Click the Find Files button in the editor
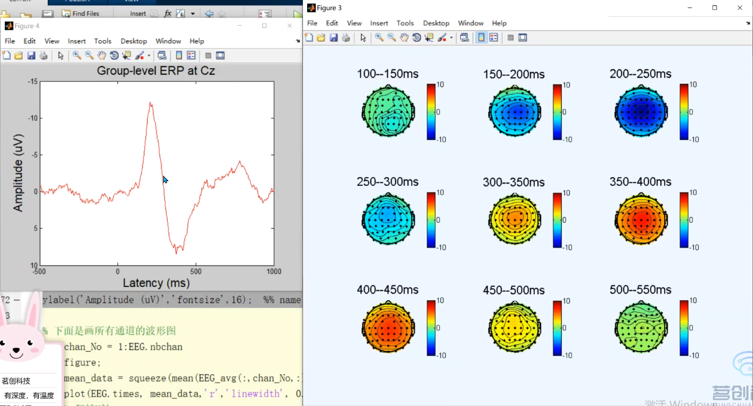Image resolution: width=753 pixels, height=406 pixels. tap(80, 13)
